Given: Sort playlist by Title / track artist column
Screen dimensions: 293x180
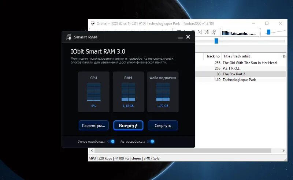Looking at the screenshot, I should point(251,56).
